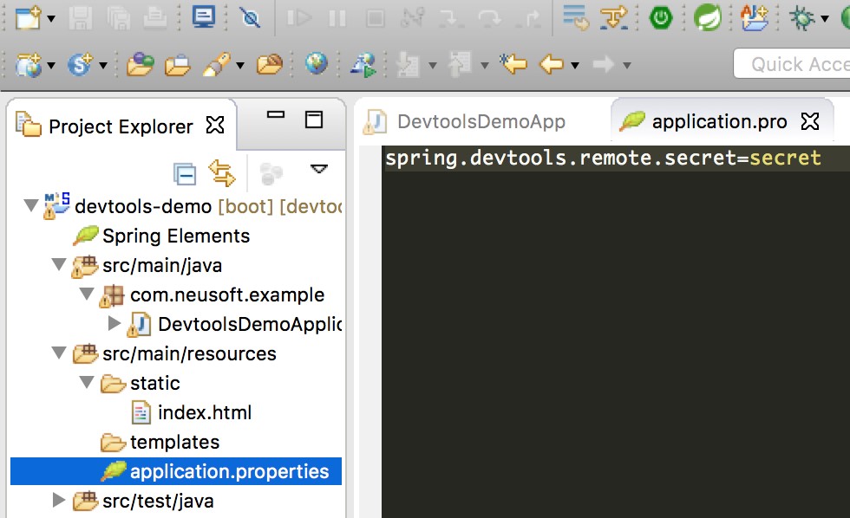Viewport: 850px width, 518px height.
Task: Open the Back navigation history dropdown
Action: (575, 66)
